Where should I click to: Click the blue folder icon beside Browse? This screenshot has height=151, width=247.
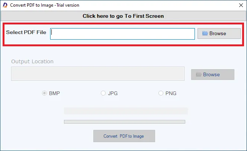point(205,33)
